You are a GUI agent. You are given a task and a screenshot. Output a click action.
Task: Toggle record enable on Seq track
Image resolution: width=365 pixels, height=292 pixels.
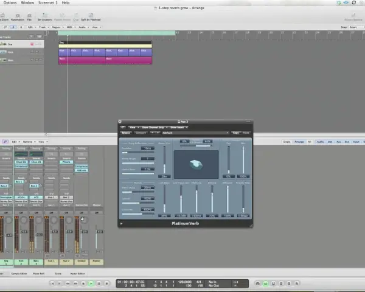32,44
